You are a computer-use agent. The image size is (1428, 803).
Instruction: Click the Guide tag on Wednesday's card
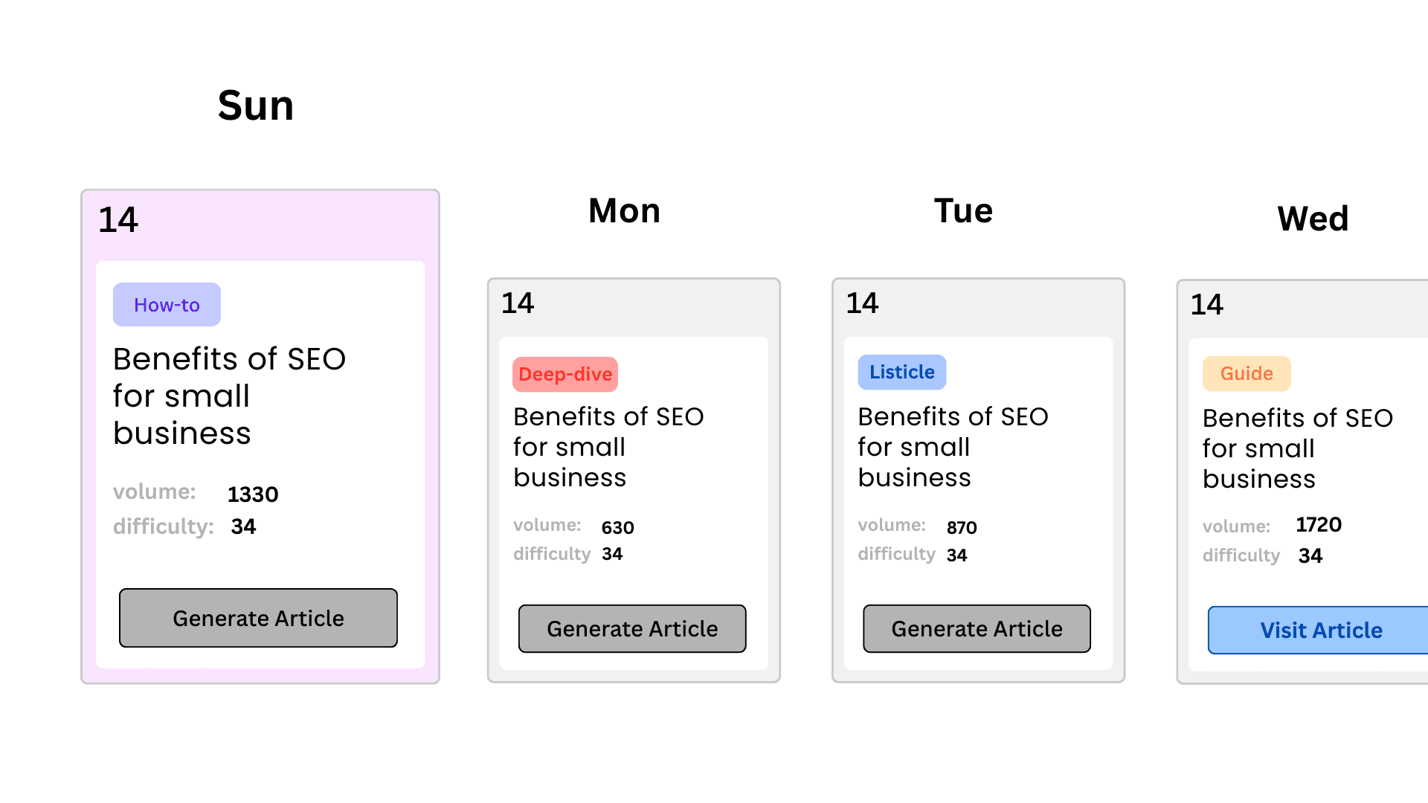(x=1247, y=373)
